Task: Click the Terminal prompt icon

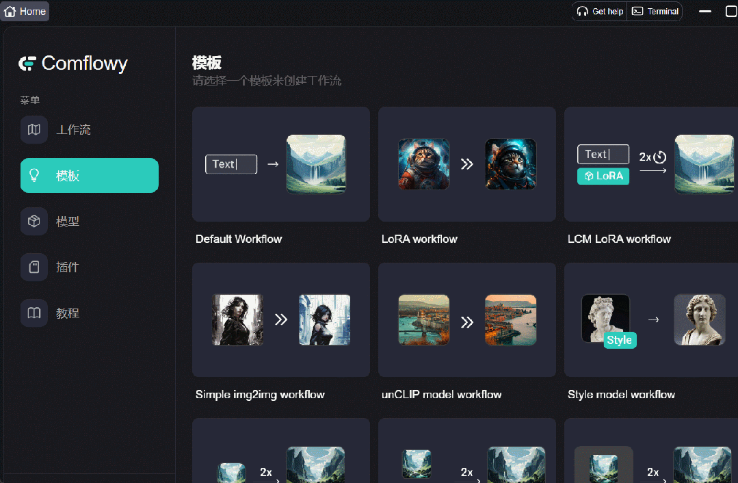Action: click(637, 11)
